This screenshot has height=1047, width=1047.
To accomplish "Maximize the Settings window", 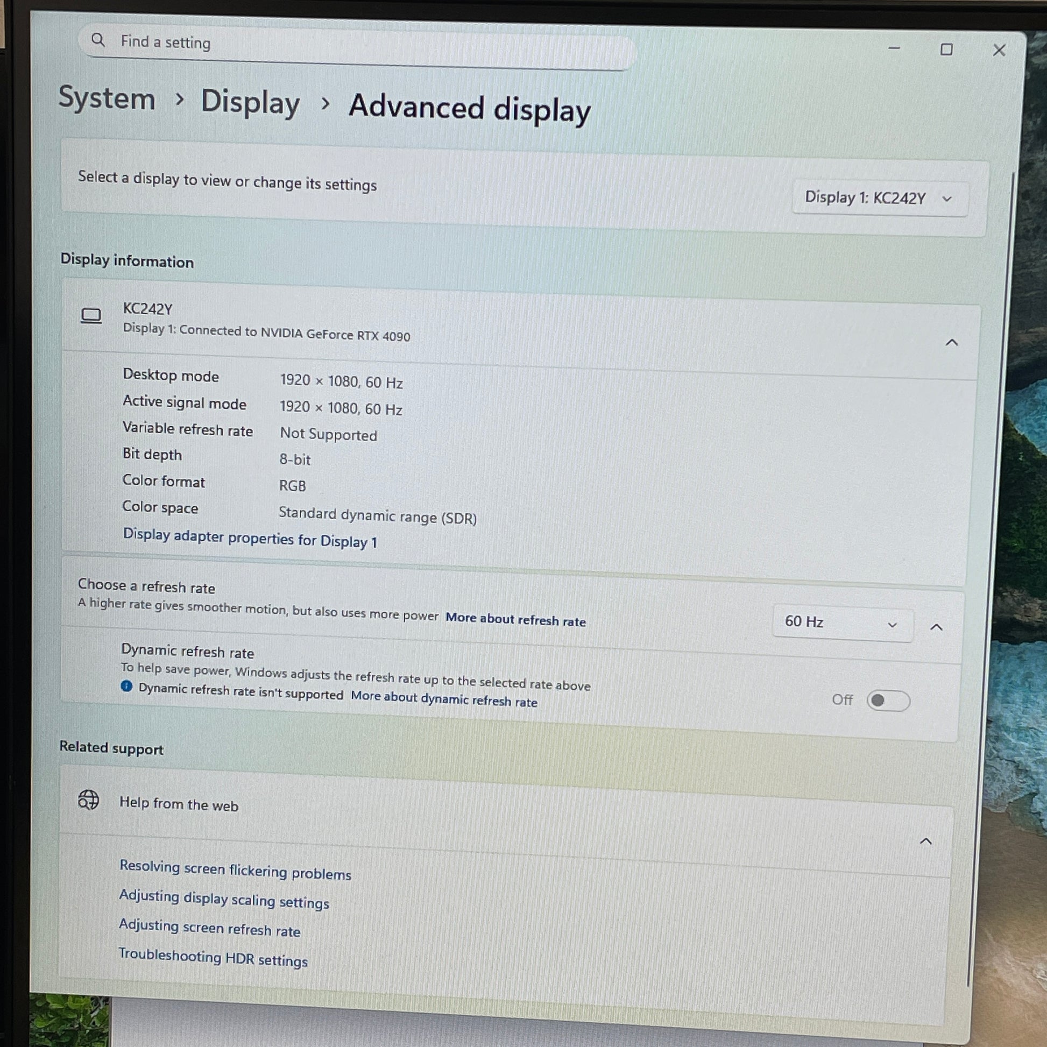I will pyautogui.click(x=946, y=49).
